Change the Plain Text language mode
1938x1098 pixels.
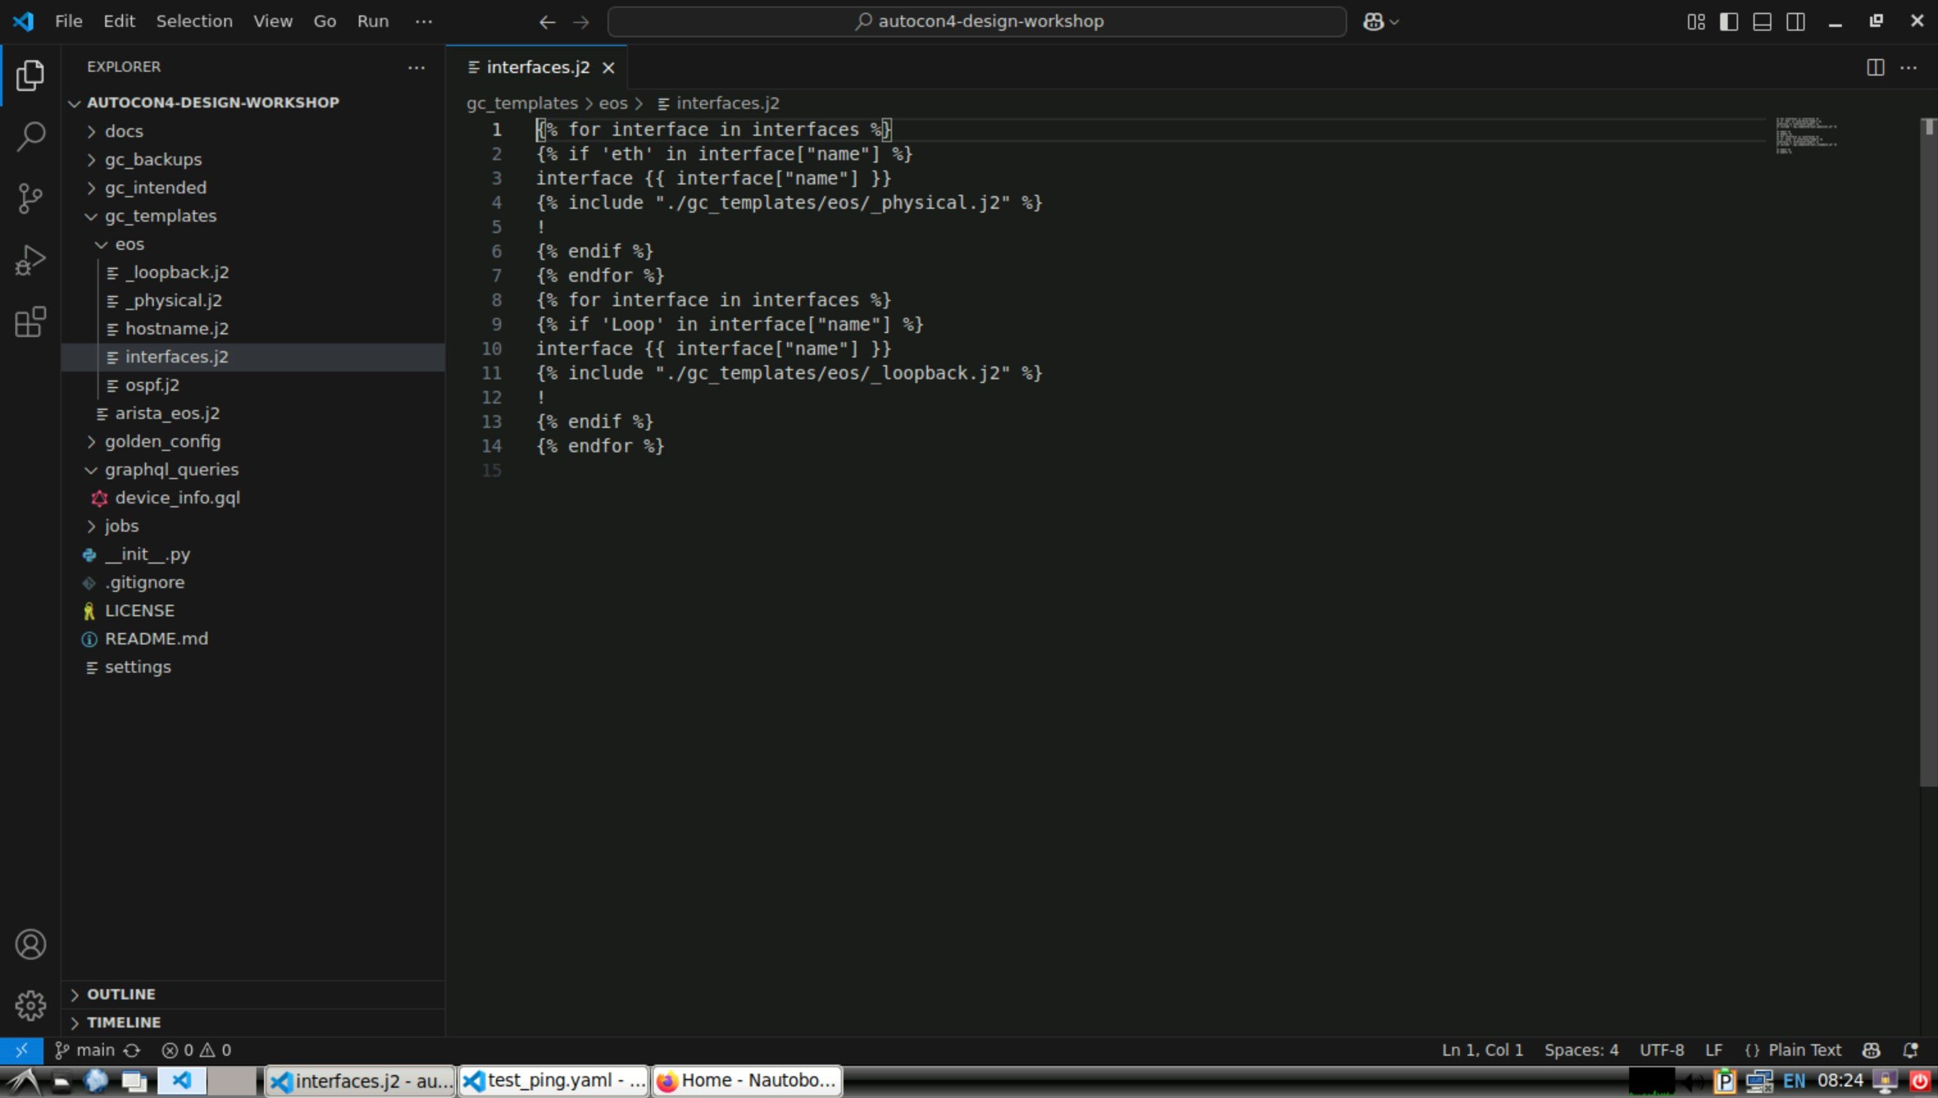(x=1803, y=1050)
